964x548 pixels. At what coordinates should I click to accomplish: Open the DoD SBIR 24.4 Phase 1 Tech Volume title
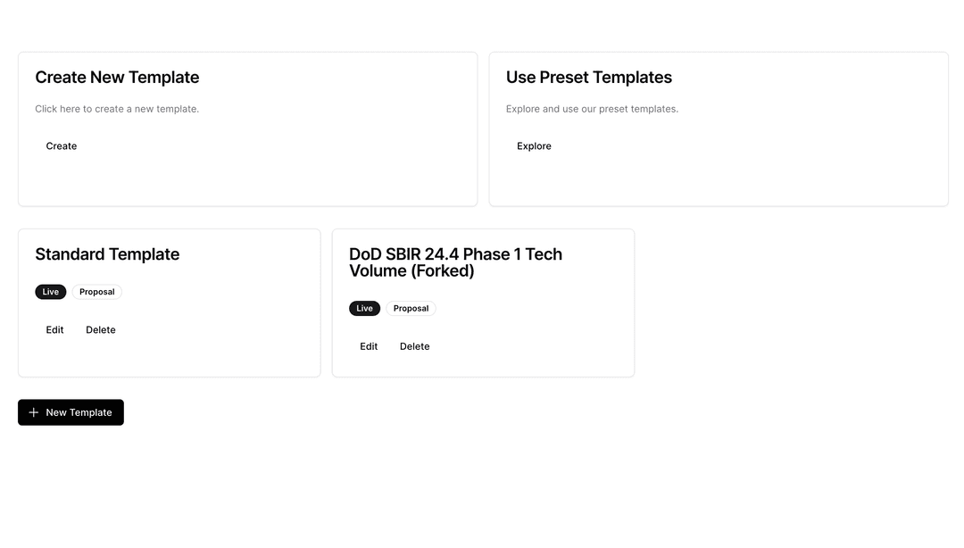click(x=455, y=262)
